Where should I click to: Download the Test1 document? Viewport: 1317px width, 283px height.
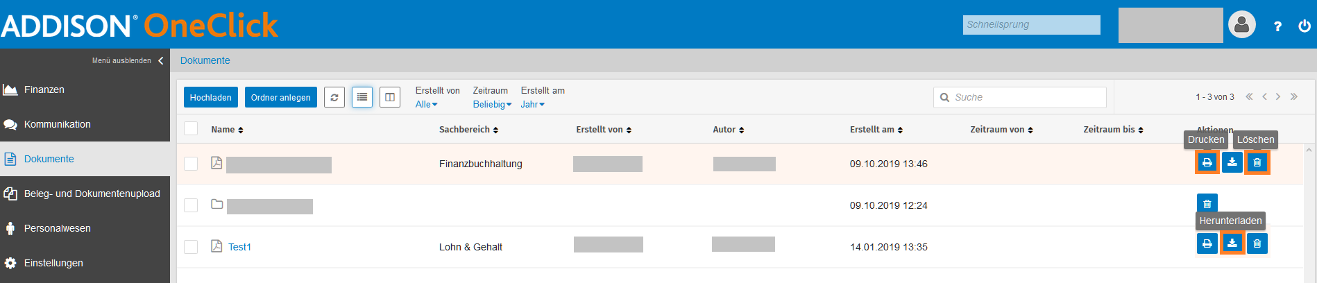point(1232,243)
